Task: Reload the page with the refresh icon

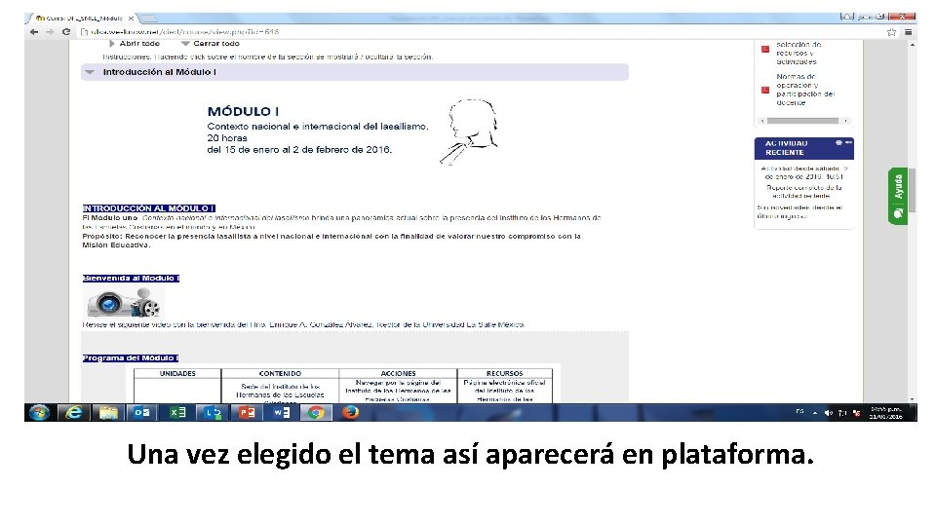Action: 66,32
